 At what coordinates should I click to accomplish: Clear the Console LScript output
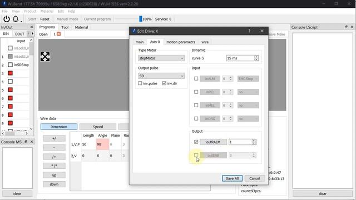pyautogui.click(x=323, y=194)
